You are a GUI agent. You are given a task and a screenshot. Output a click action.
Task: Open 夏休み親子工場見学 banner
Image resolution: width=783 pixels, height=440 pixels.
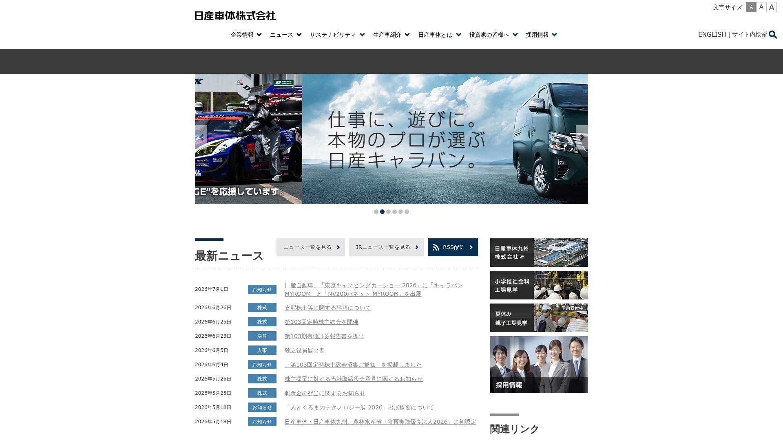click(x=539, y=318)
